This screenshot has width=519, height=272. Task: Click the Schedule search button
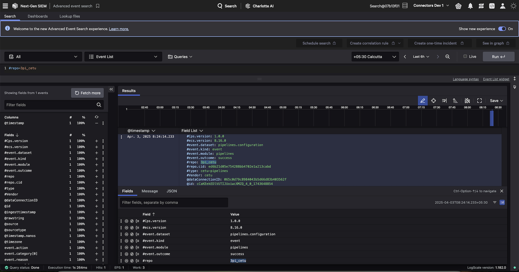319,43
